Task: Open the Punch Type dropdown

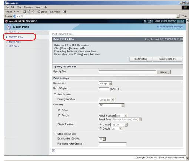Action: point(127,120)
